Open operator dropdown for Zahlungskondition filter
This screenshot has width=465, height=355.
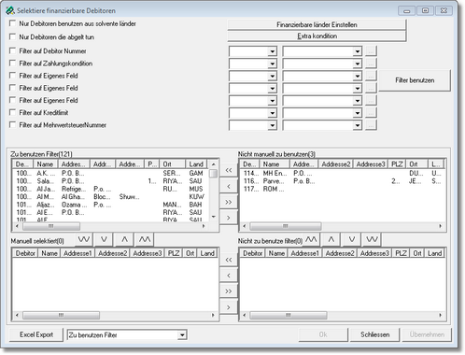tap(273, 64)
